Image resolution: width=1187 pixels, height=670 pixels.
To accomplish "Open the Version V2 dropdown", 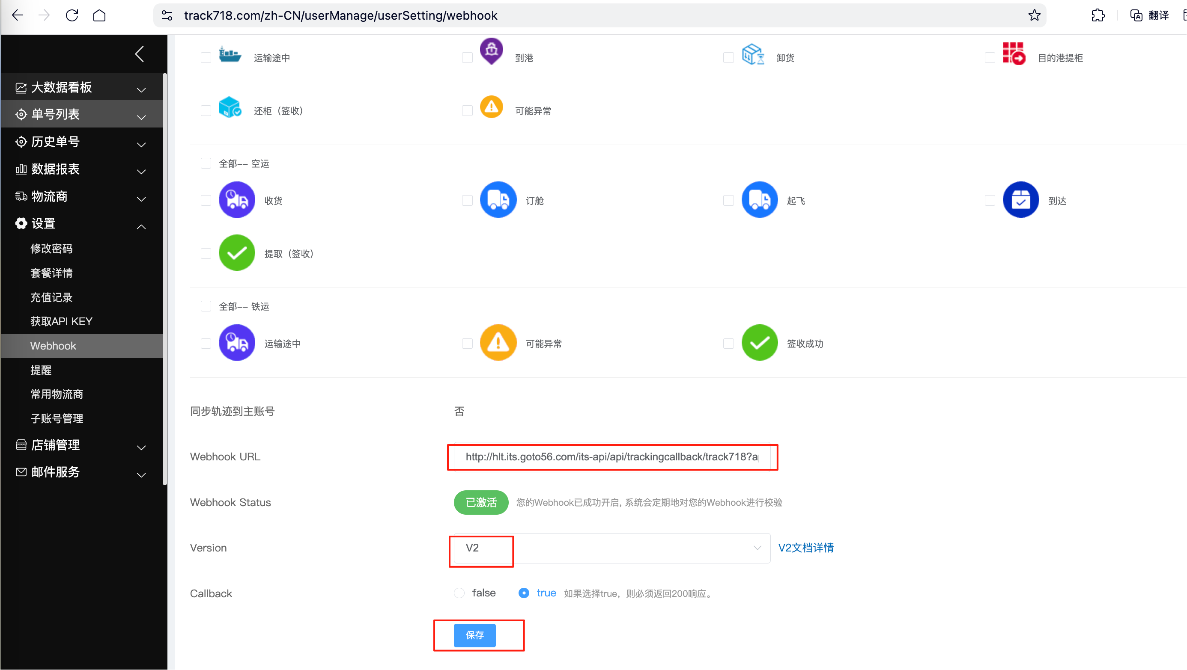I will (612, 548).
